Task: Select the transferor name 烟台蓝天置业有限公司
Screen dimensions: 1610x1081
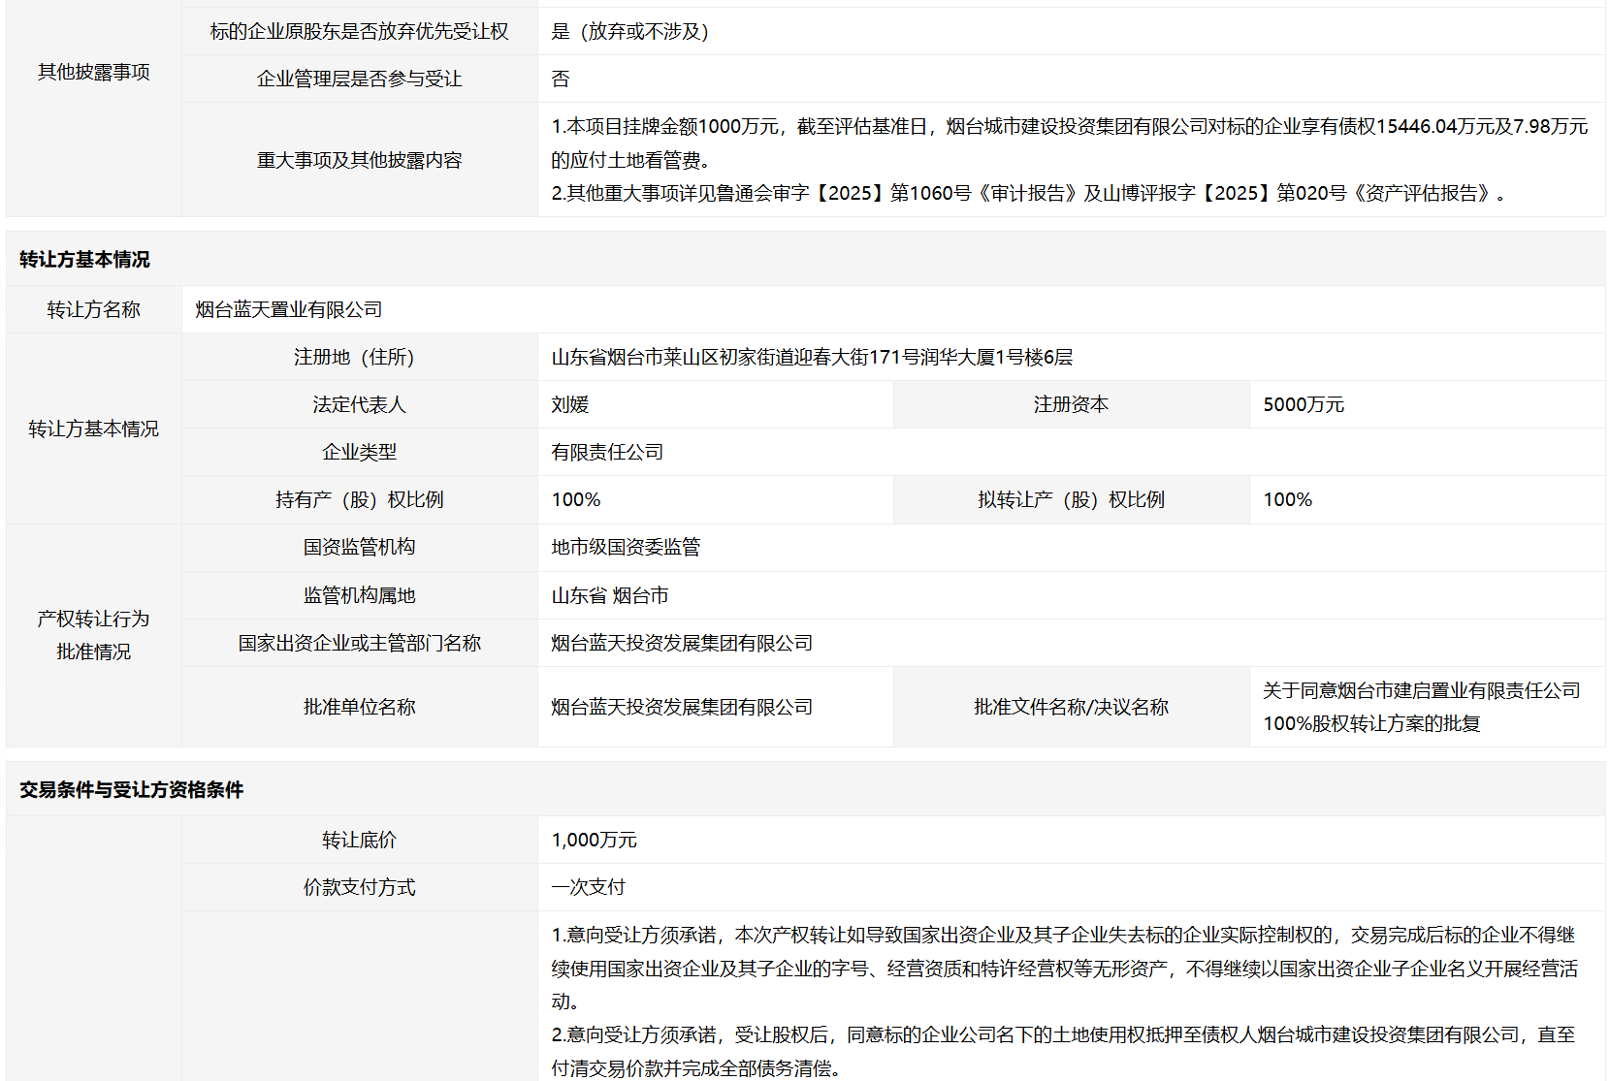Action: click(288, 310)
